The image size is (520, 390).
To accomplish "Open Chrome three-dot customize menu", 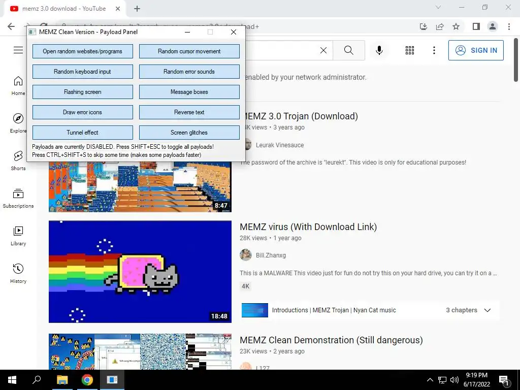I will (x=509, y=26).
